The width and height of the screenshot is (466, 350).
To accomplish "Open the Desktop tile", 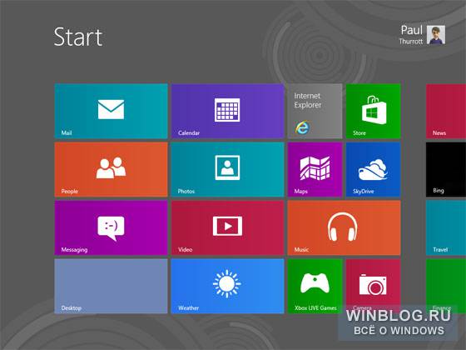I will tap(111, 286).
